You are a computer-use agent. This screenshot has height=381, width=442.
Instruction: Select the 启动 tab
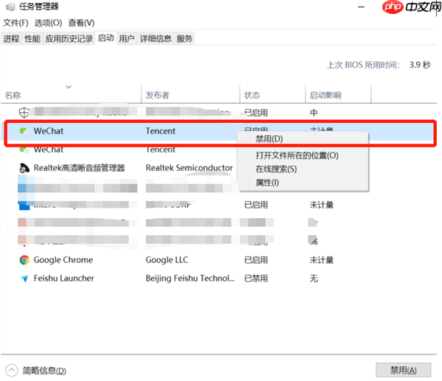pyautogui.click(x=106, y=38)
